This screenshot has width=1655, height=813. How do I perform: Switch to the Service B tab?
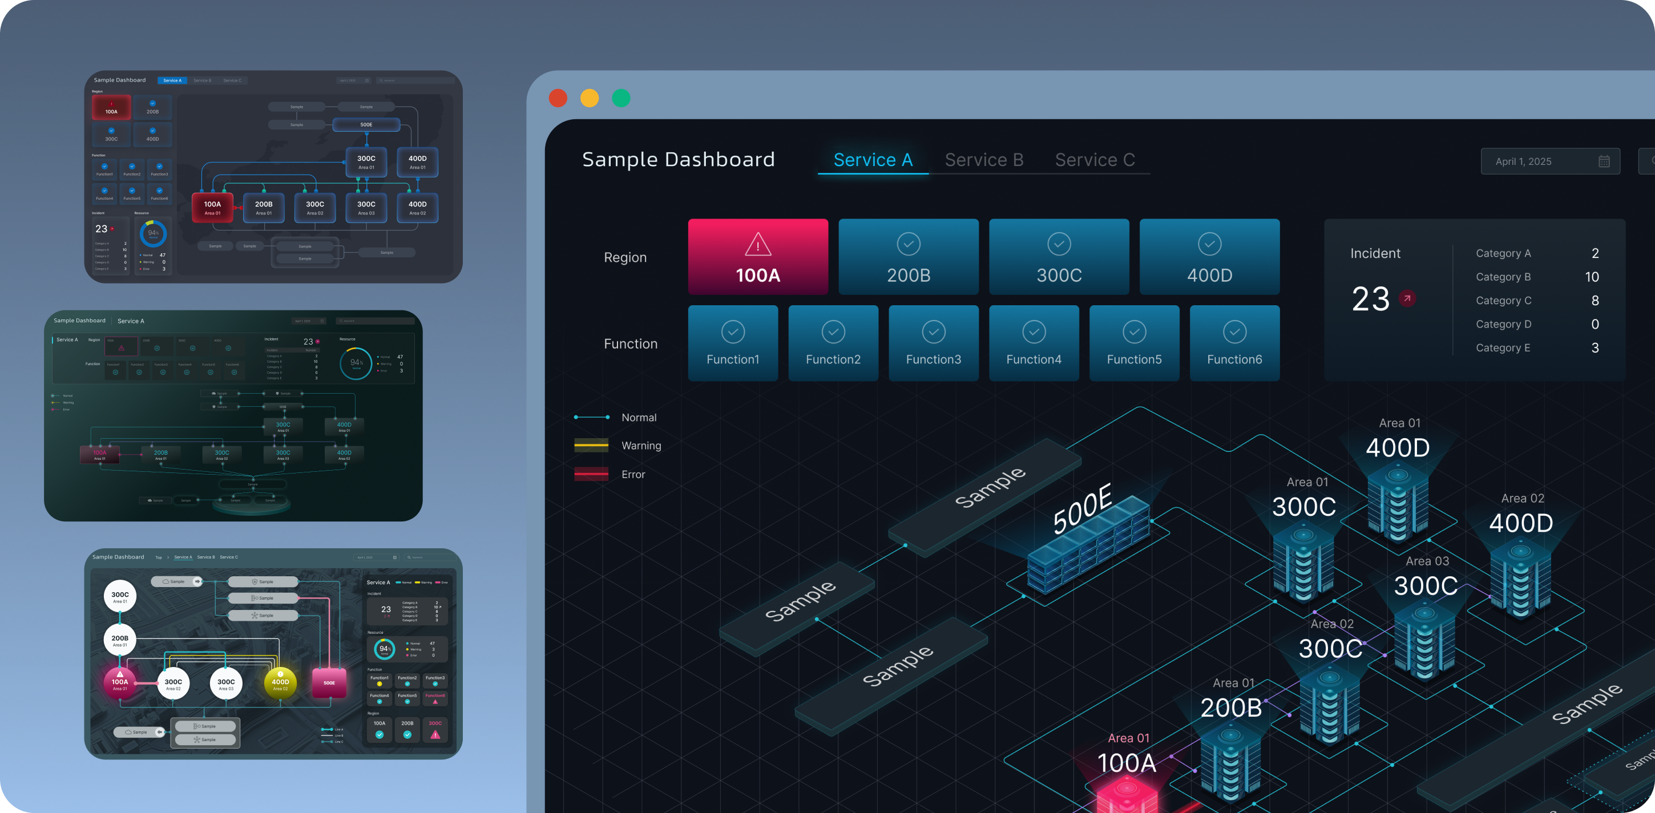tap(984, 160)
